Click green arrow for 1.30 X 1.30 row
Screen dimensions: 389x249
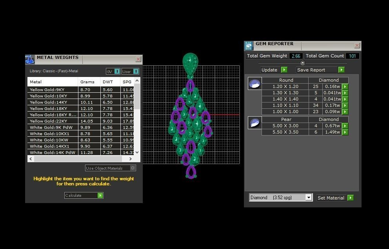tap(345, 93)
